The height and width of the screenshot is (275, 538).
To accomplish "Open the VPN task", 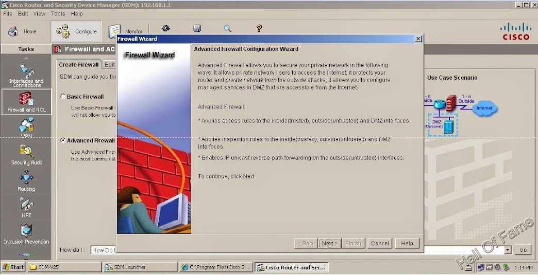I will 26,127.
